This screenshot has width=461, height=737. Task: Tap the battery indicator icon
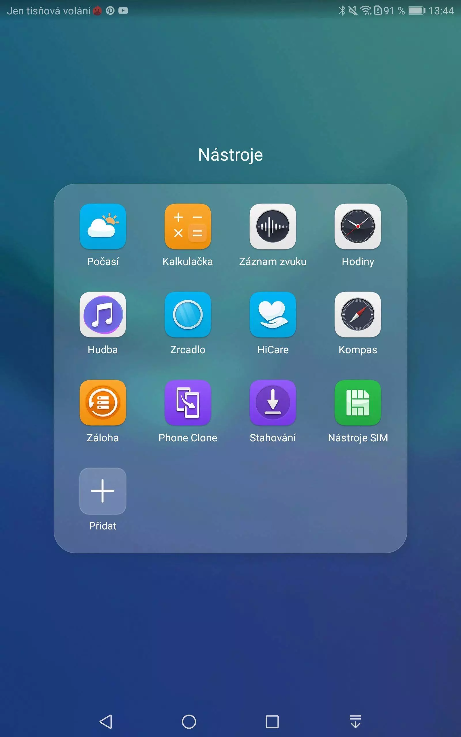tap(417, 11)
